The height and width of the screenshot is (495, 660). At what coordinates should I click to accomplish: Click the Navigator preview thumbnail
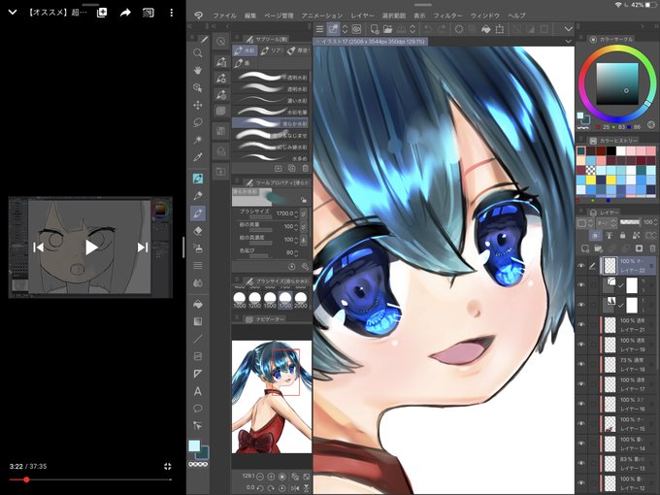pyautogui.click(x=272, y=397)
